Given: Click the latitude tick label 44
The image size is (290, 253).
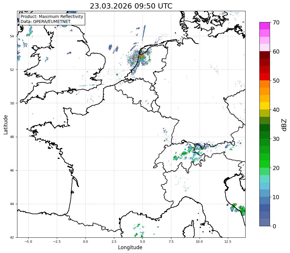Looking at the screenshot, I should tap(12, 204).
